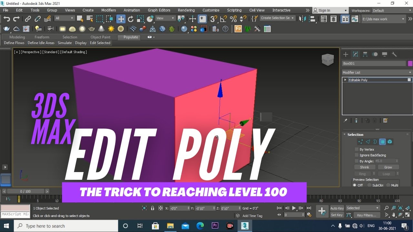Toggle the selection lock padlock
This screenshot has width=413, height=232.
tap(152, 208)
